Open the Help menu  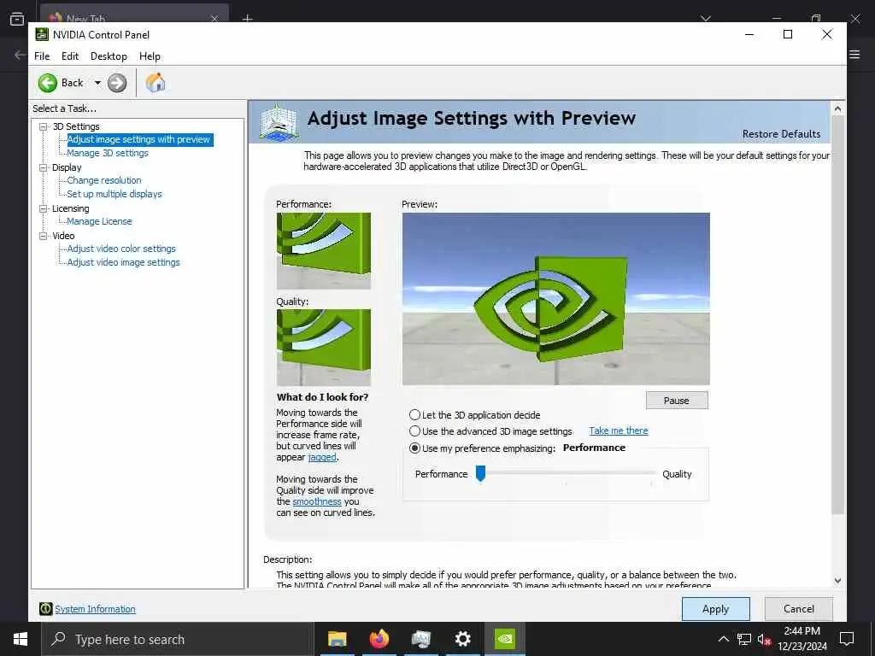(x=150, y=56)
